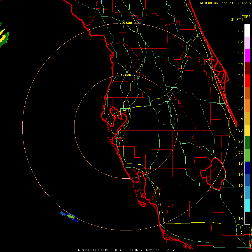
Task: Select the black TH threshold swatch
Action: [247, 218]
